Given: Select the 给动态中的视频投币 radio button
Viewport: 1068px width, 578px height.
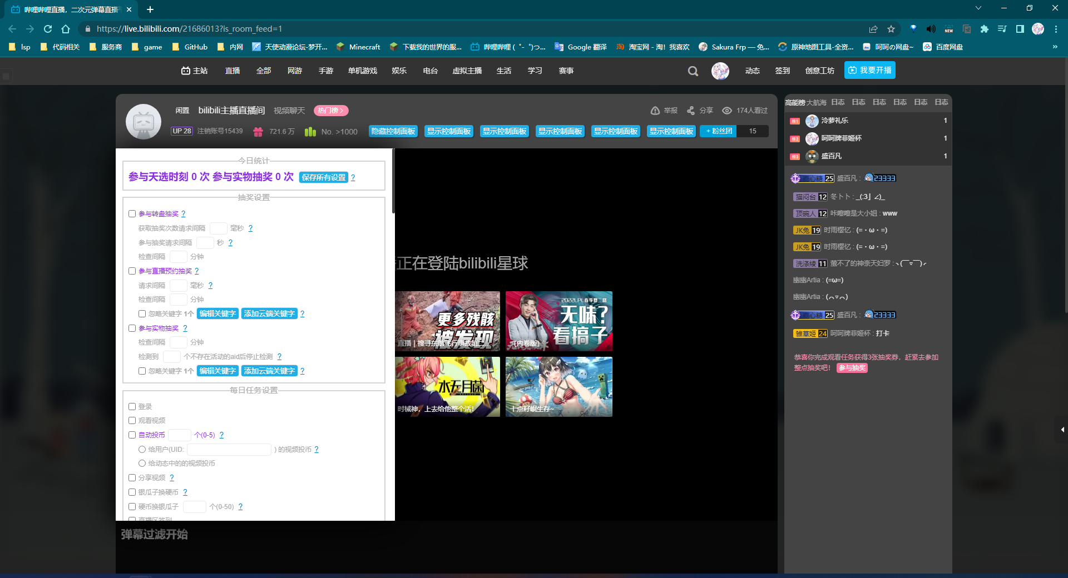Looking at the screenshot, I should pyautogui.click(x=142, y=463).
